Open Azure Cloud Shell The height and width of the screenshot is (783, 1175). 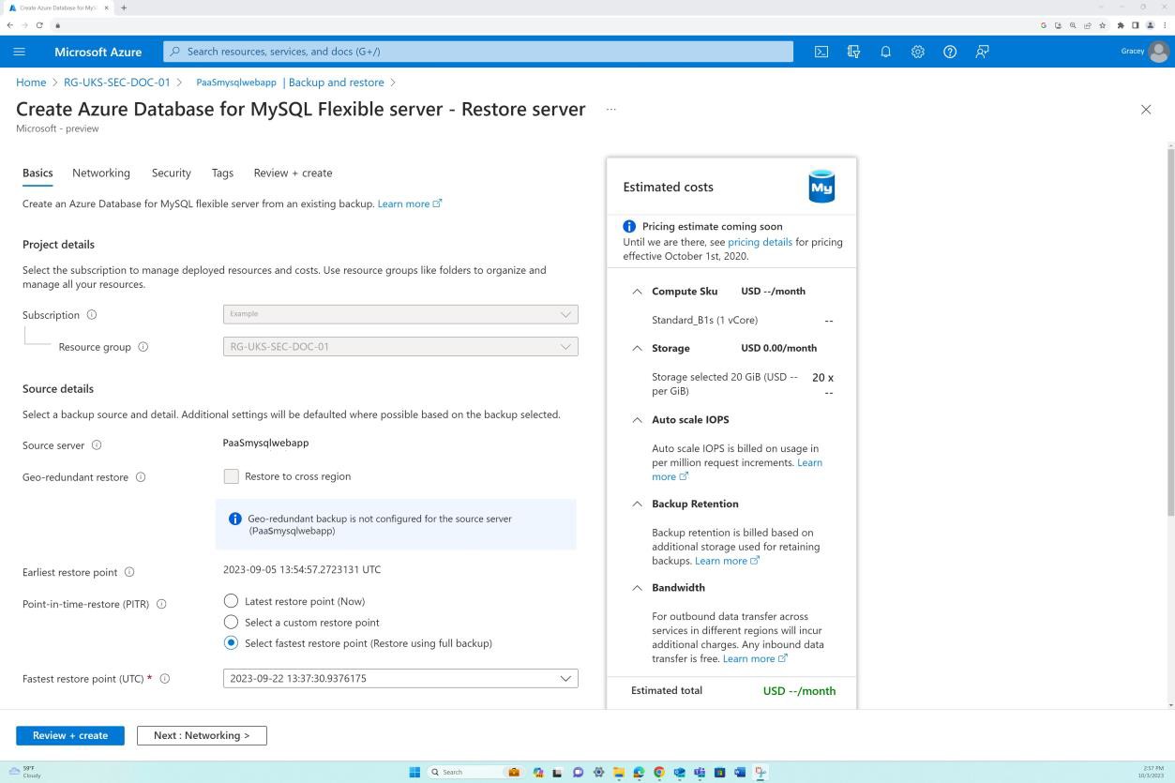tap(821, 52)
